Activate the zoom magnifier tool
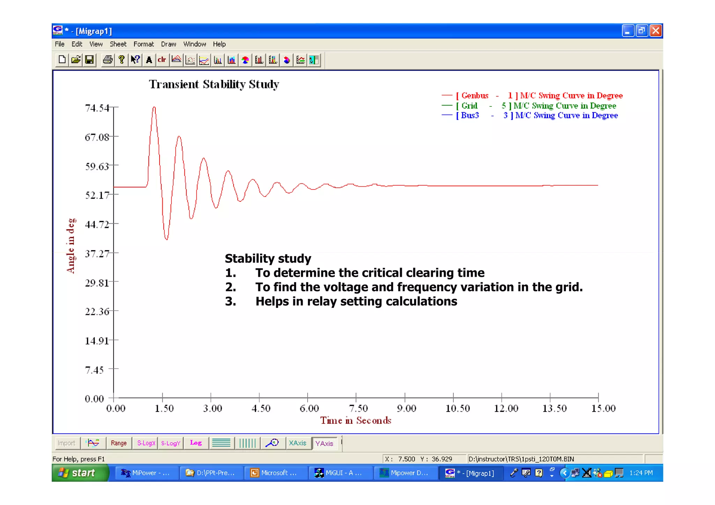Image resolution: width=715 pixels, height=505 pixels. 272,443
